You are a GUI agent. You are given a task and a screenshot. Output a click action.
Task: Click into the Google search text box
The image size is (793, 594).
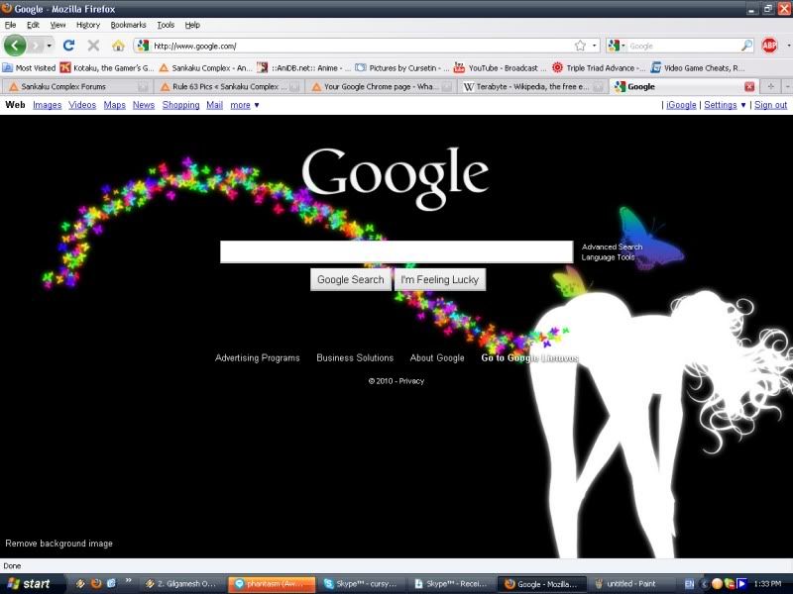pyautogui.click(x=396, y=251)
